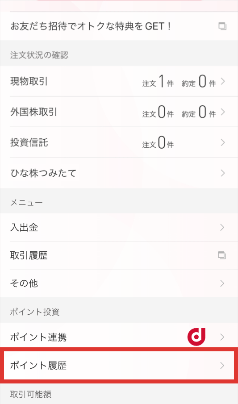View 取引履歴 transaction history
Screen dimensions: 238x404
(x=119, y=255)
